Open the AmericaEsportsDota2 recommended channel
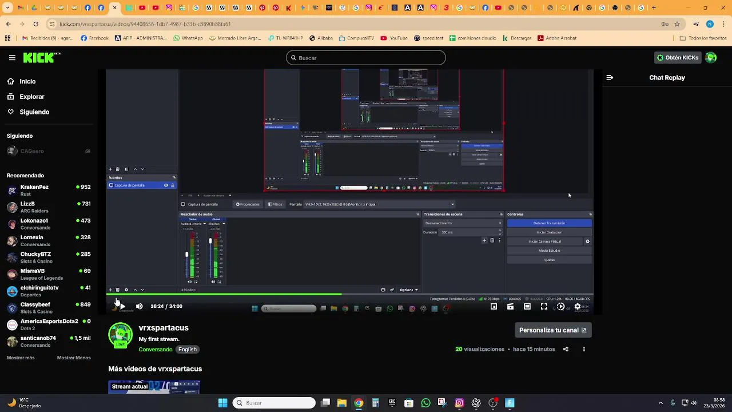This screenshot has width=732, height=412. pyautogui.click(x=49, y=324)
